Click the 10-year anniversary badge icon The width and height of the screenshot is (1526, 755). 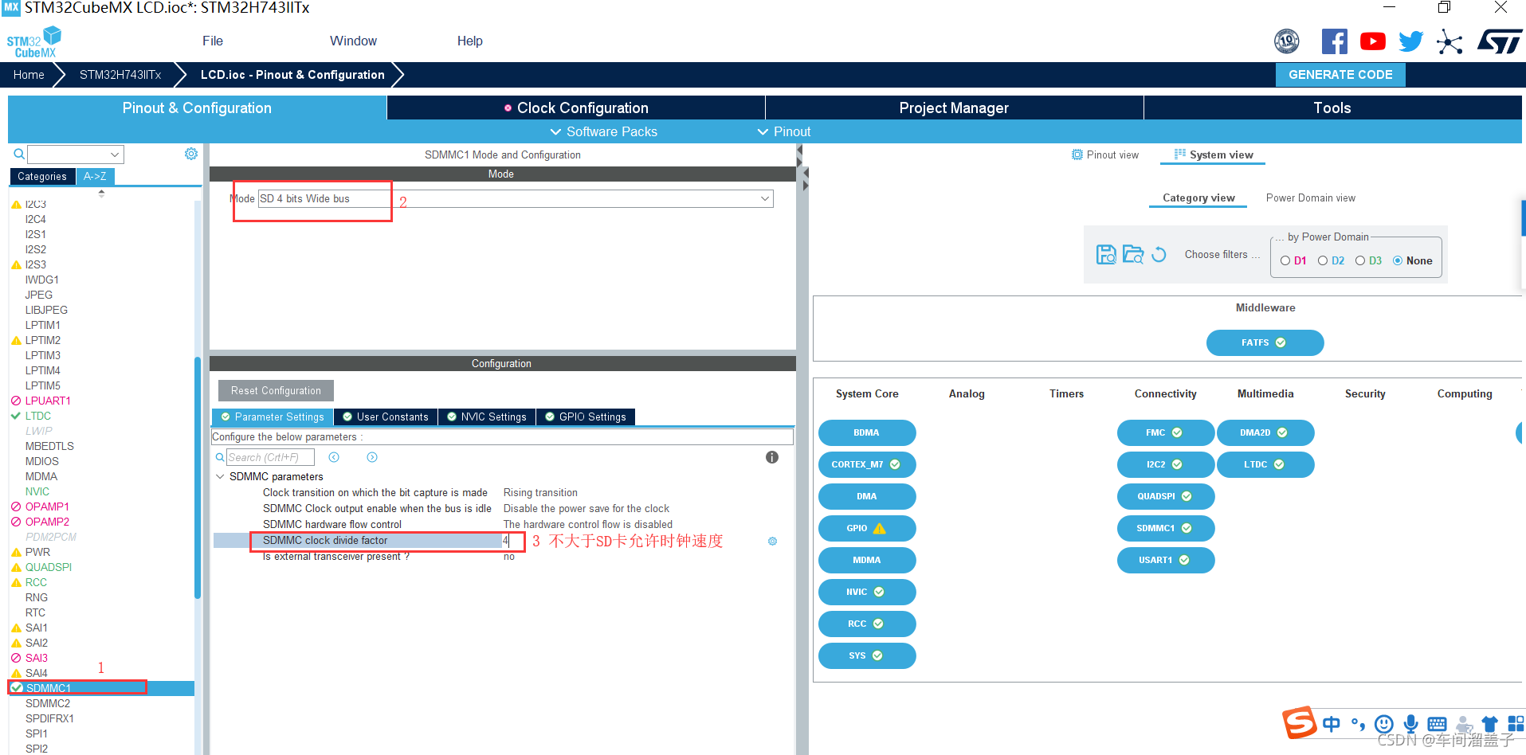1287,41
